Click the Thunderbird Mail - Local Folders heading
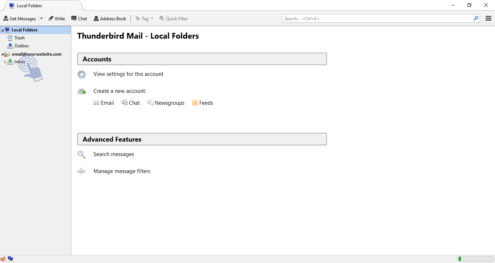495x263 pixels. pos(138,36)
